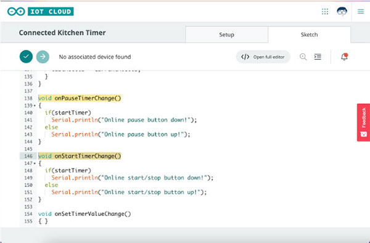Click if(startTimer) on line 140
This screenshot has width=370, height=243.
(x=68, y=113)
